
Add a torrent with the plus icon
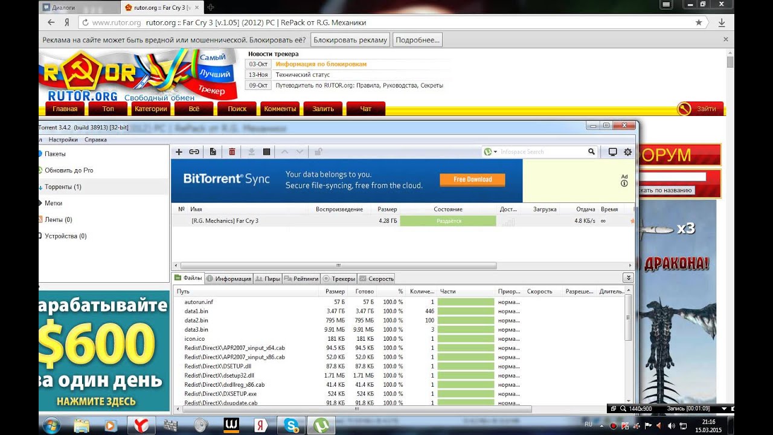[179, 152]
